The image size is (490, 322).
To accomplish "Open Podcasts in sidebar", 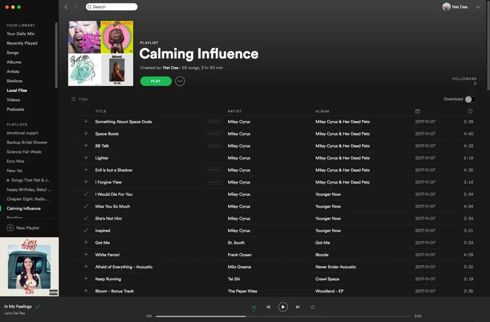I will (15, 109).
